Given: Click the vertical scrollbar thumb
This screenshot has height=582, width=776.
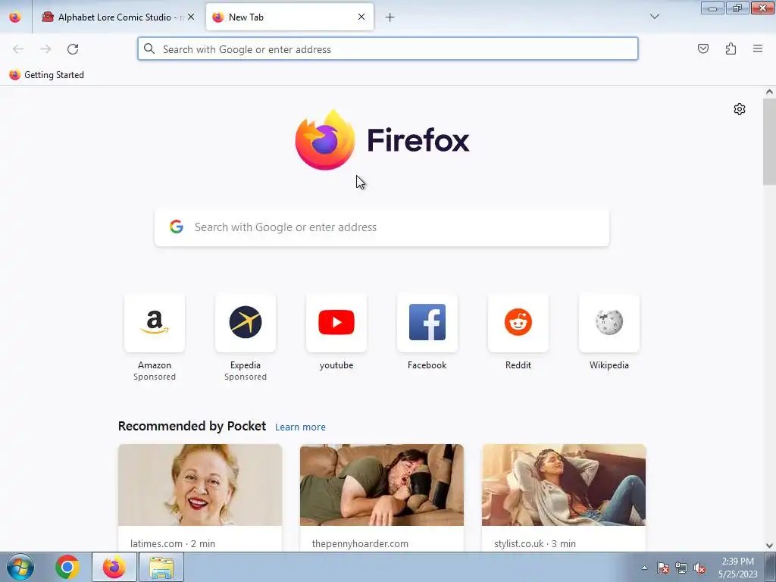Looking at the screenshot, I should pyautogui.click(x=769, y=142).
